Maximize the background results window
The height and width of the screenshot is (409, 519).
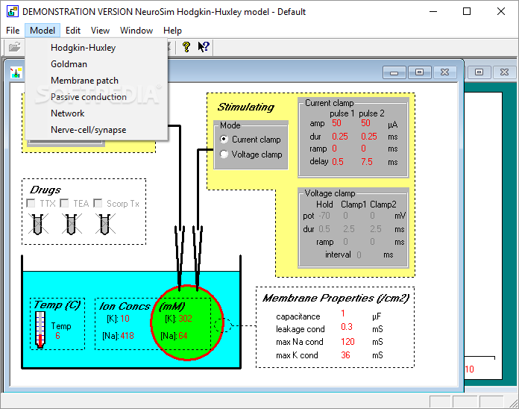point(479,72)
